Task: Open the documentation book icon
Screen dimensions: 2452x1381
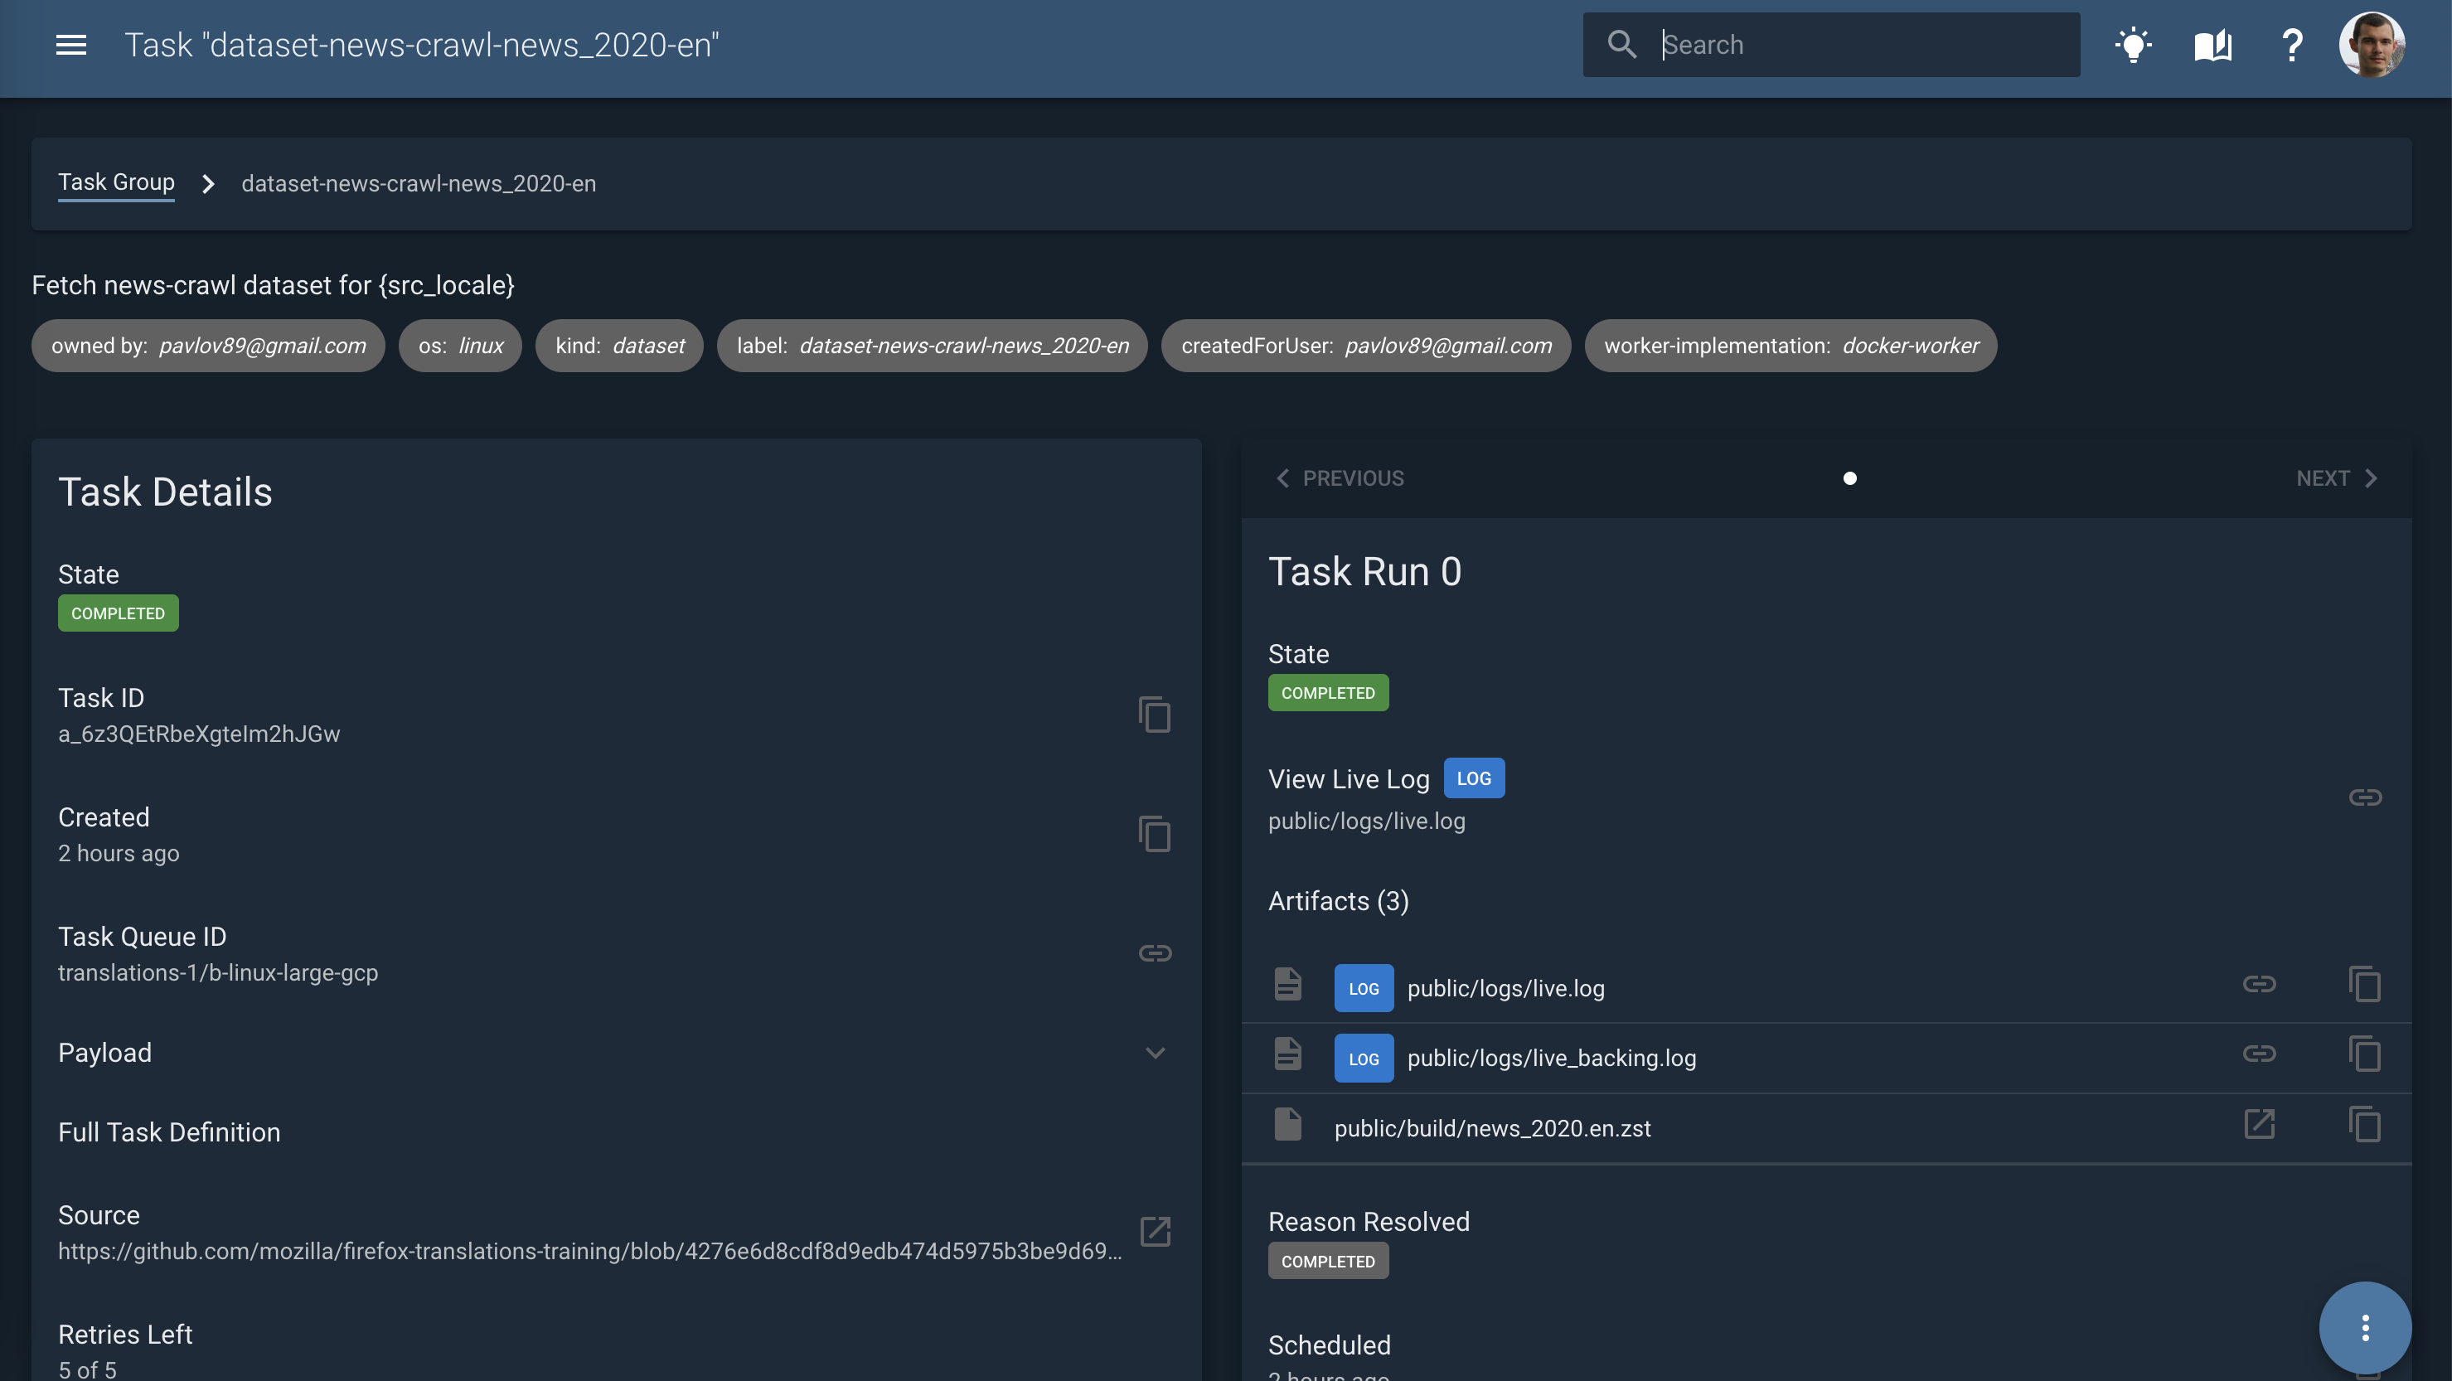Action: click(x=2213, y=45)
